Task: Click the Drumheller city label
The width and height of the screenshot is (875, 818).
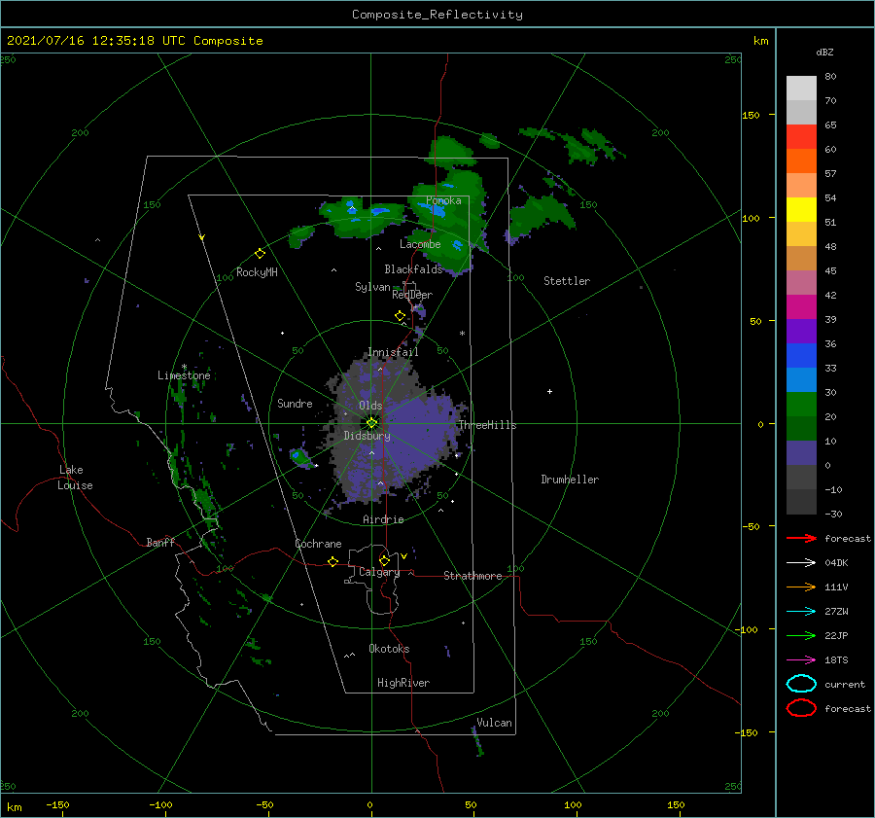Action: click(570, 480)
